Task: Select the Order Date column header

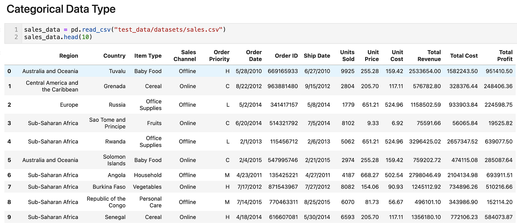Action: point(254,56)
